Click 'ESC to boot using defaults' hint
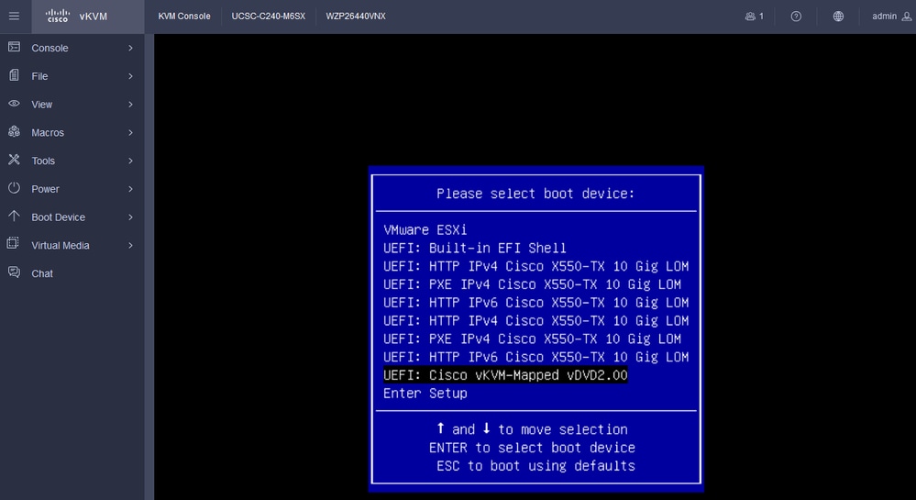The image size is (916, 500). pos(535,465)
